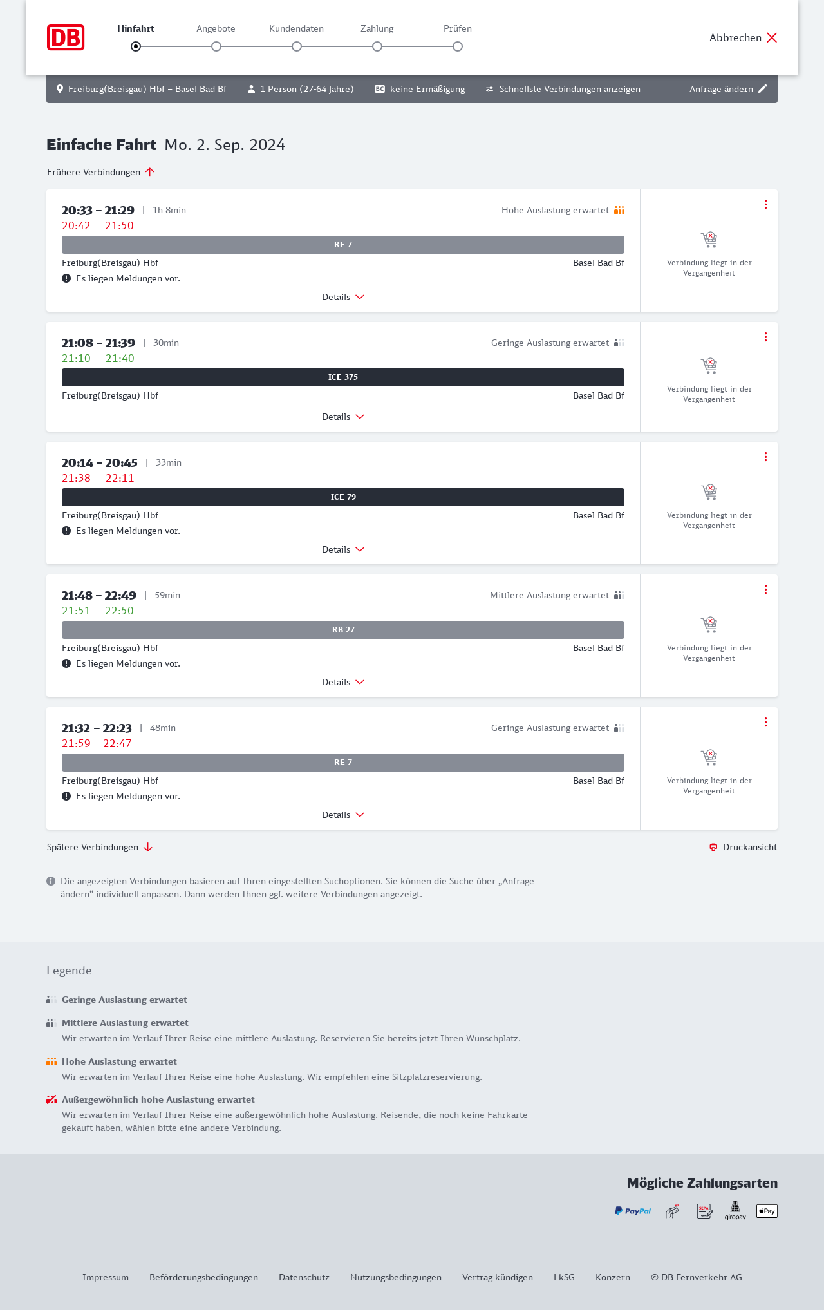Click the pencil icon to edit request

tap(763, 89)
